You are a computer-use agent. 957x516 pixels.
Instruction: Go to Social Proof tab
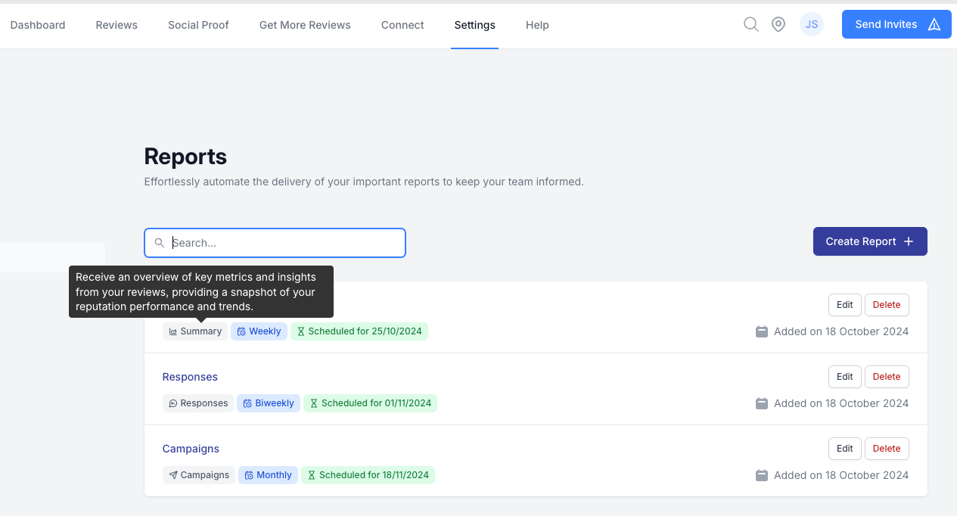(198, 25)
